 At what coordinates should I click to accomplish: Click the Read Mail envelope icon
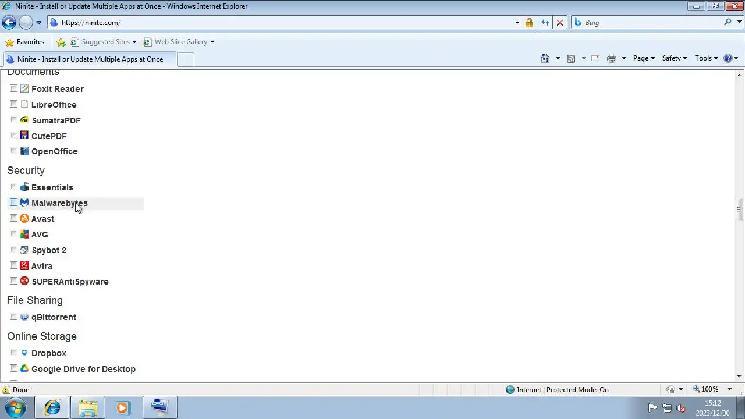595,58
